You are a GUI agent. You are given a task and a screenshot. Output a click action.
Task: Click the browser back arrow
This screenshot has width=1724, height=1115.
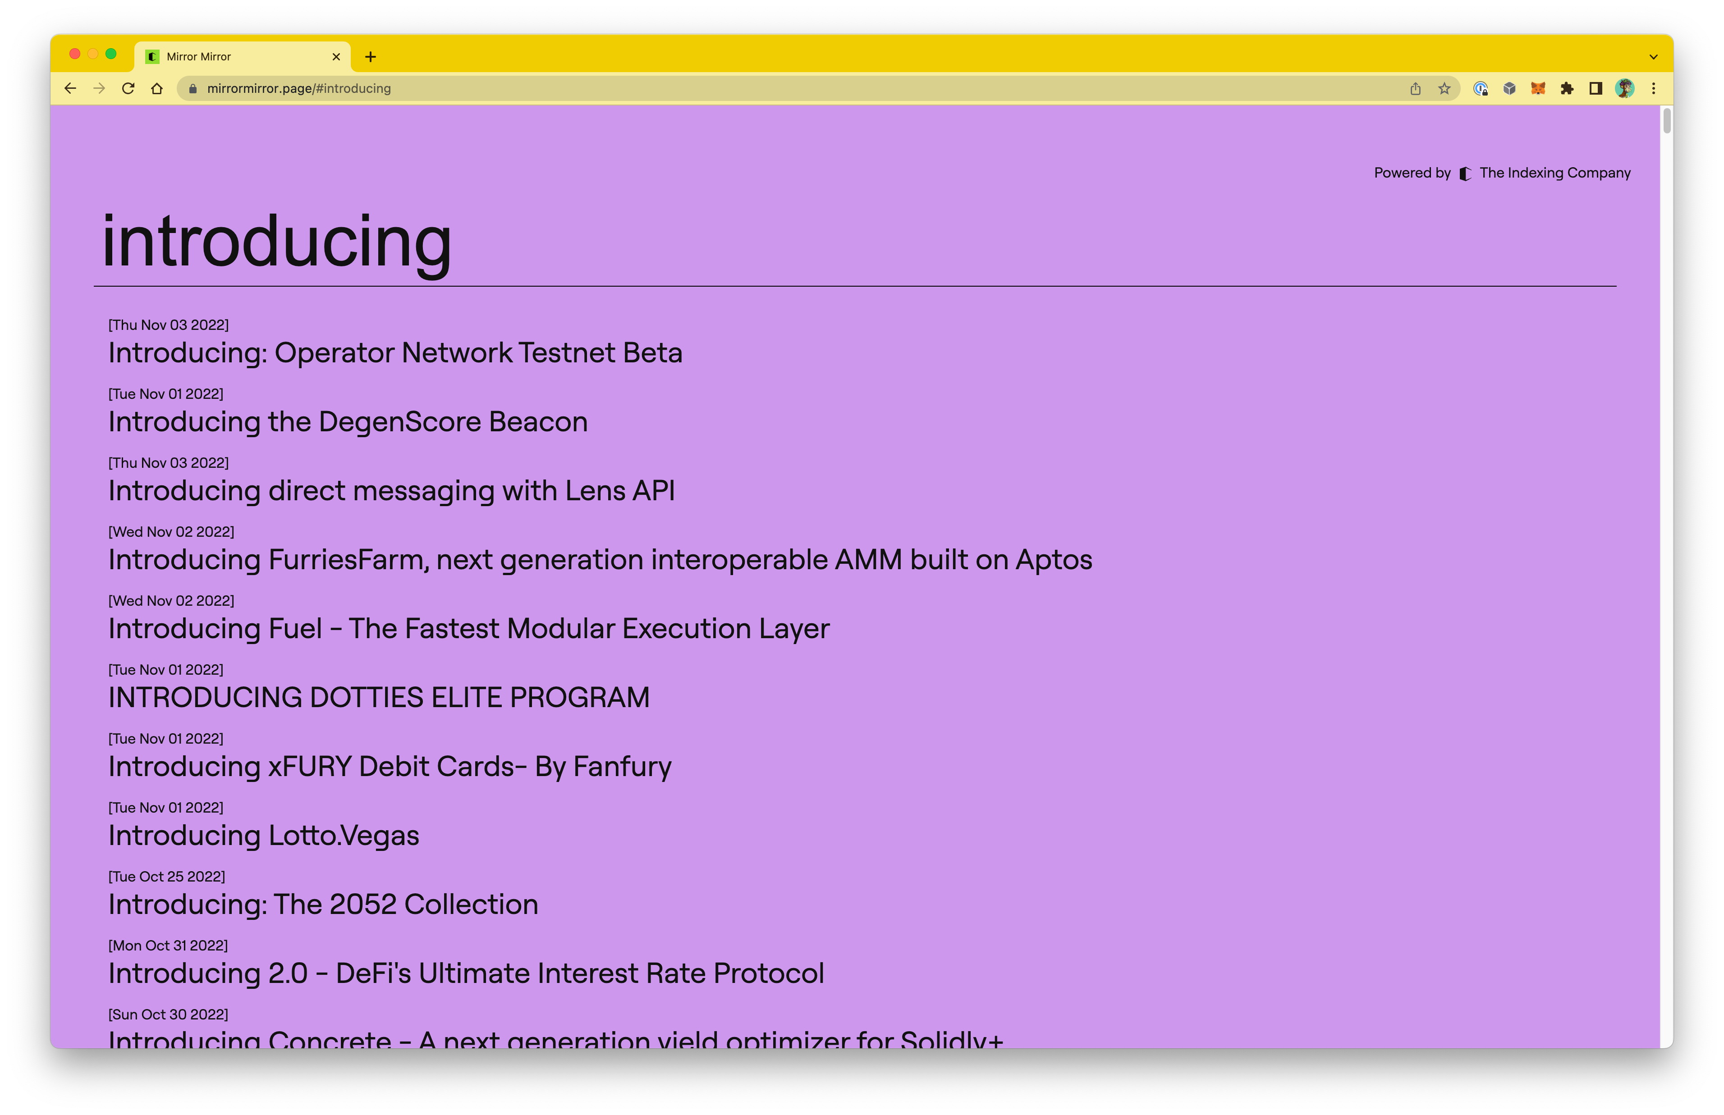tap(70, 88)
